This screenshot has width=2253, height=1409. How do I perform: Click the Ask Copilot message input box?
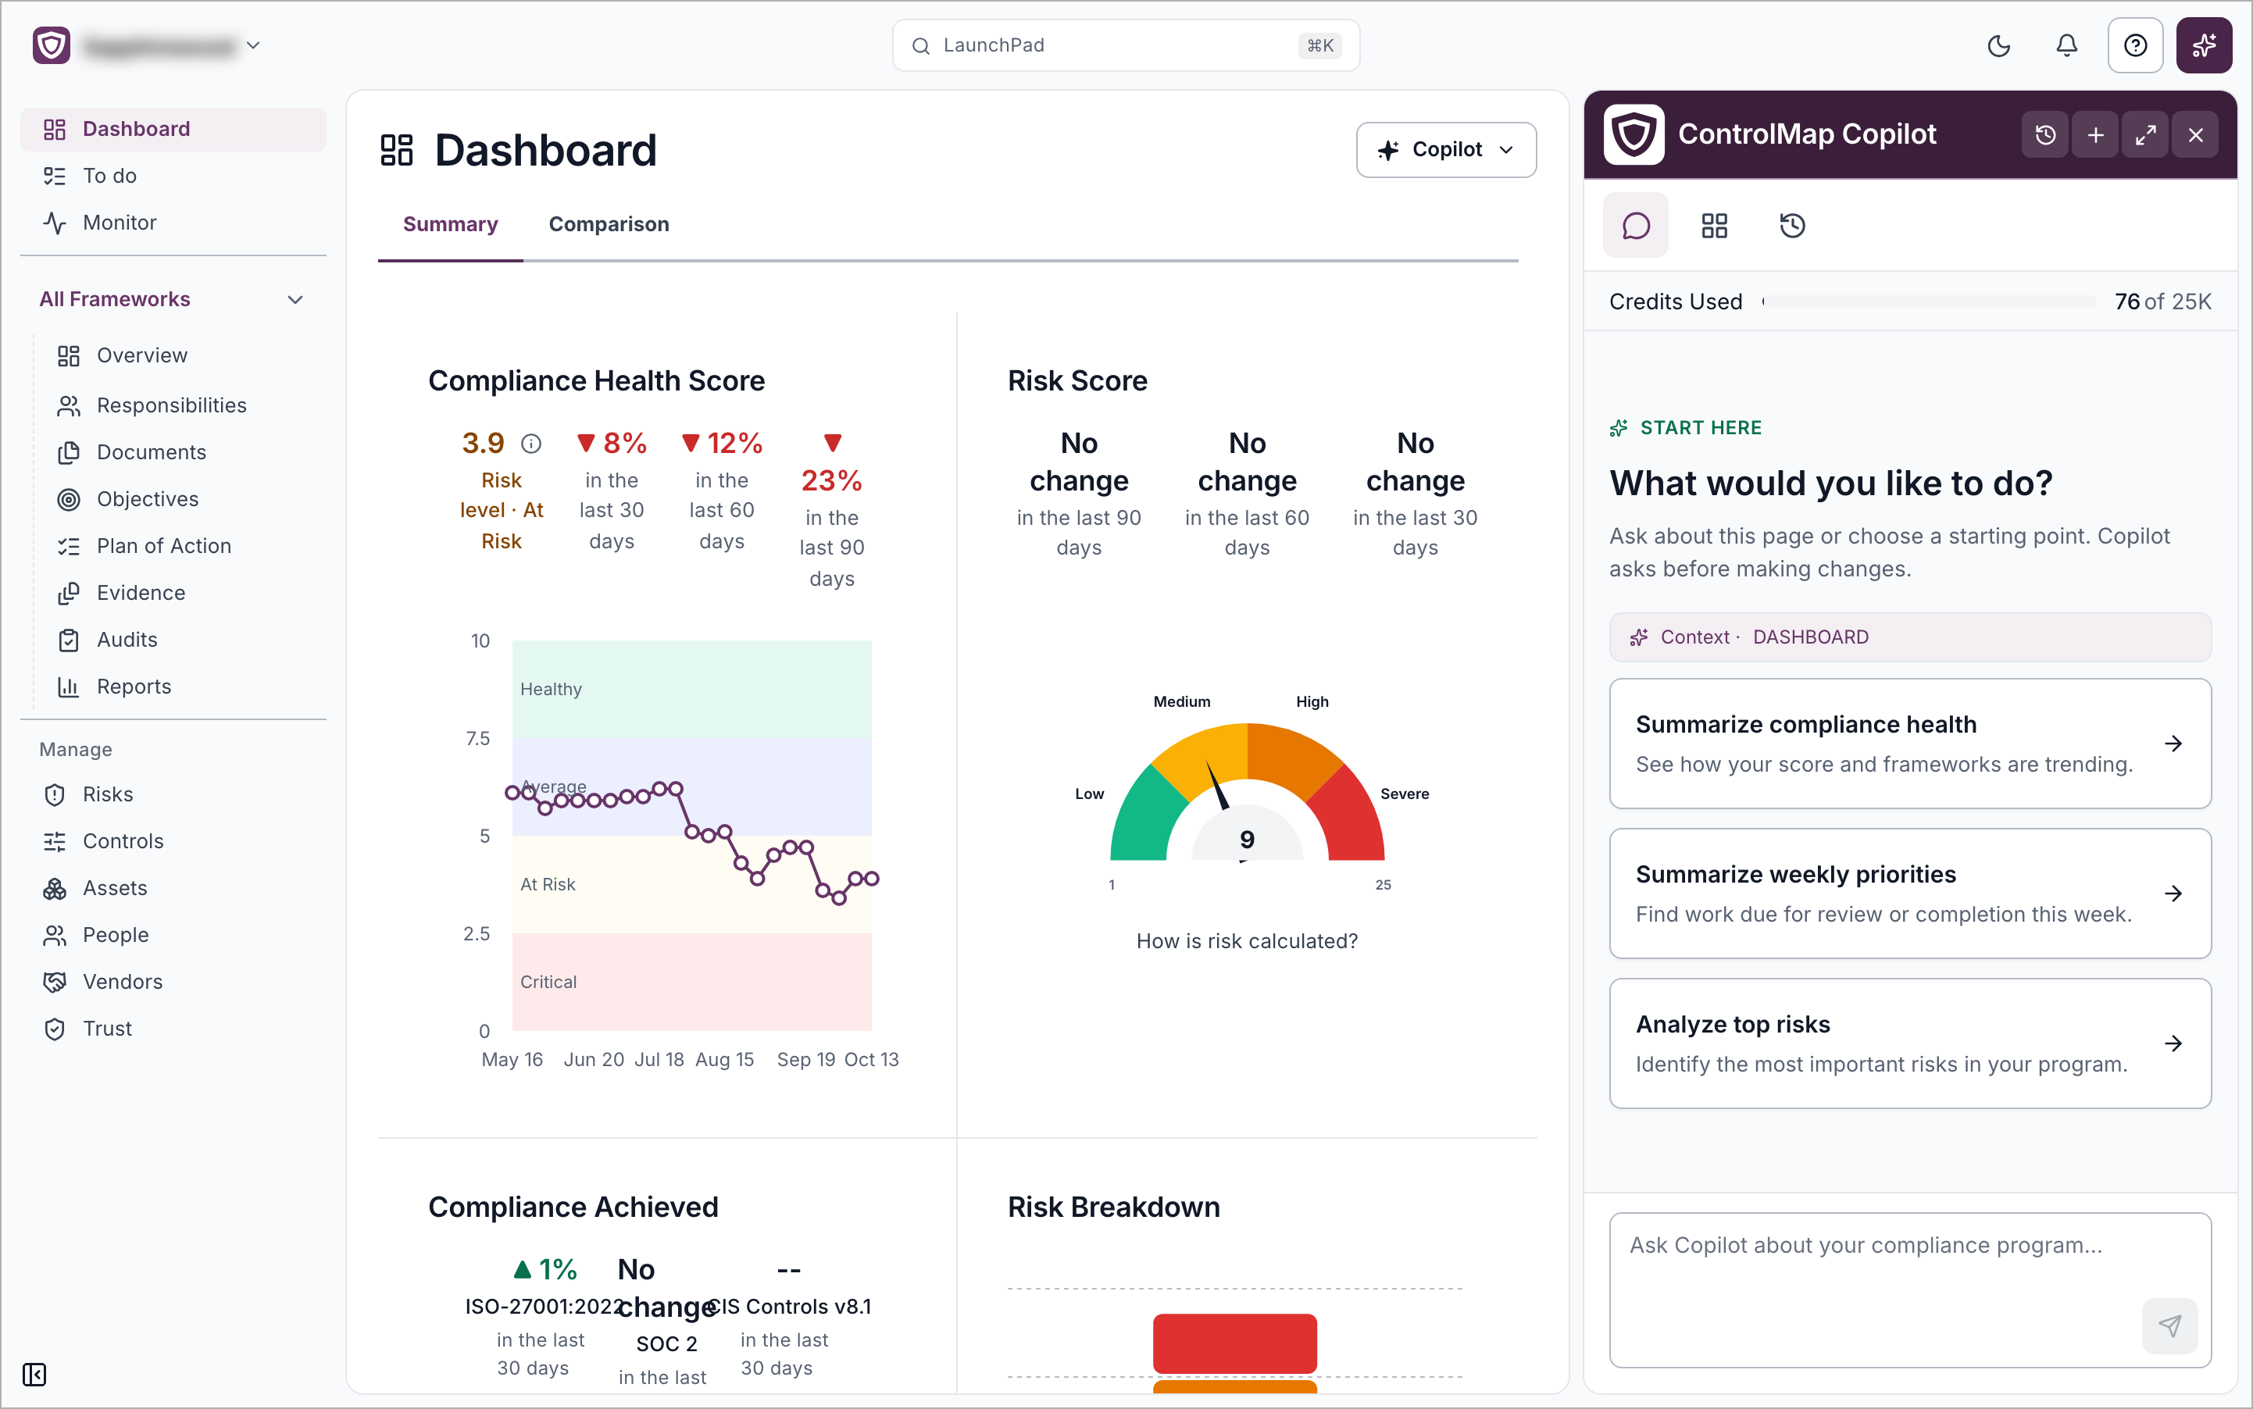1910,1290
